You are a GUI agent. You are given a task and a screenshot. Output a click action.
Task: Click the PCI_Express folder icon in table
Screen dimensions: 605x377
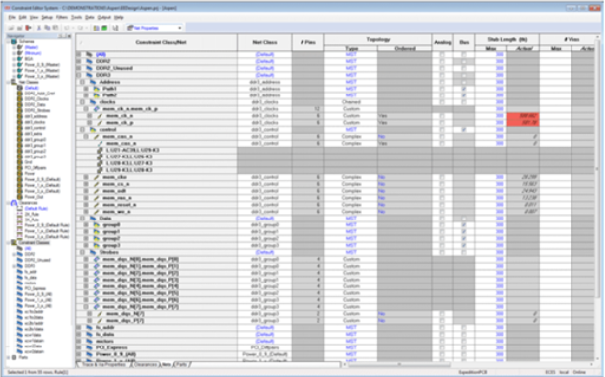point(89,347)
